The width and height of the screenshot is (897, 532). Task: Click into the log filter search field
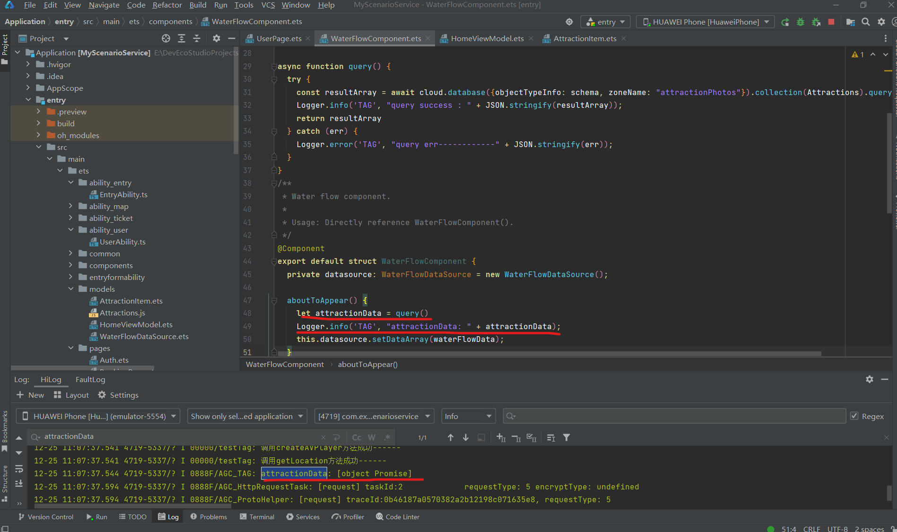pos(675,416)
